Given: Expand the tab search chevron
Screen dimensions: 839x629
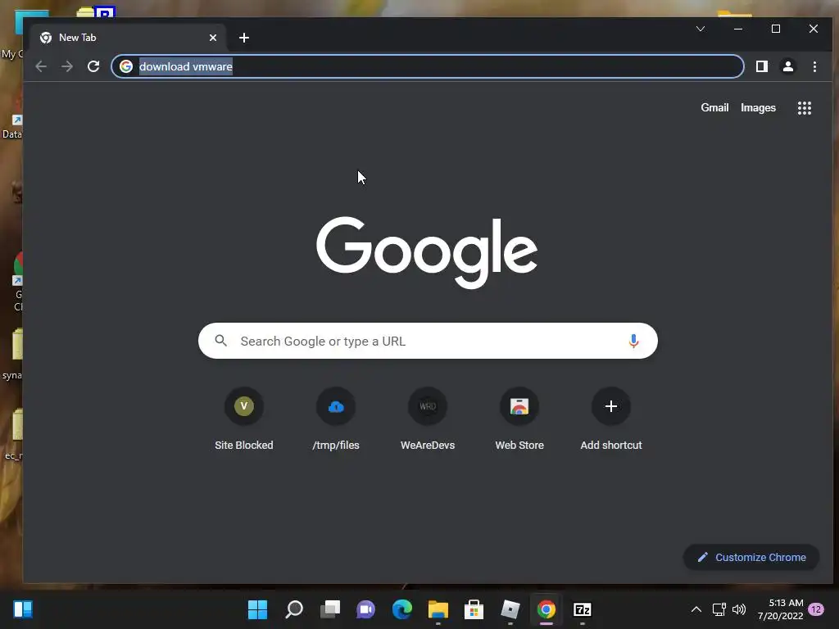Looking at the screenshot, I should 701,29.
